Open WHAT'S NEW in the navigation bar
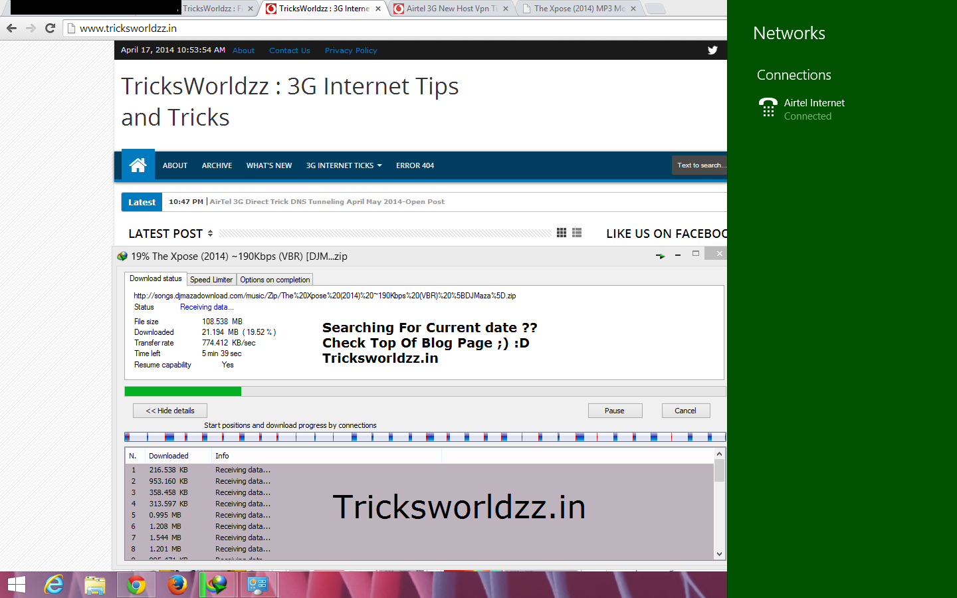The image size is (957, 598). click(269, 165)
